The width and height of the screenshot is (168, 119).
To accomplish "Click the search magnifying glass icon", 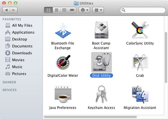I will pos(123,10).
